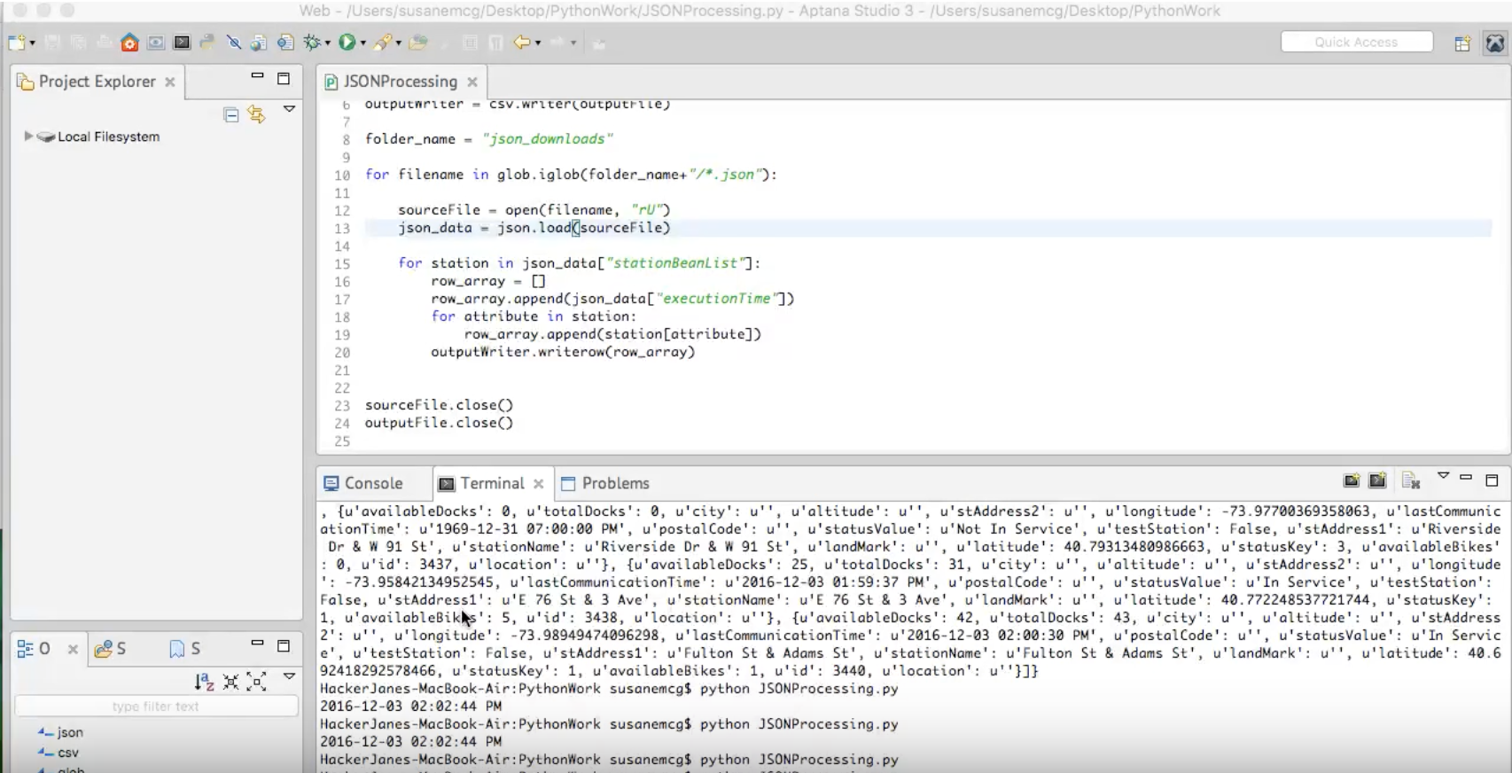The height and width of the screenshot is (773, 1512).
Task: Click the Open Perspective icon
Action: [x=1462, y=43]
